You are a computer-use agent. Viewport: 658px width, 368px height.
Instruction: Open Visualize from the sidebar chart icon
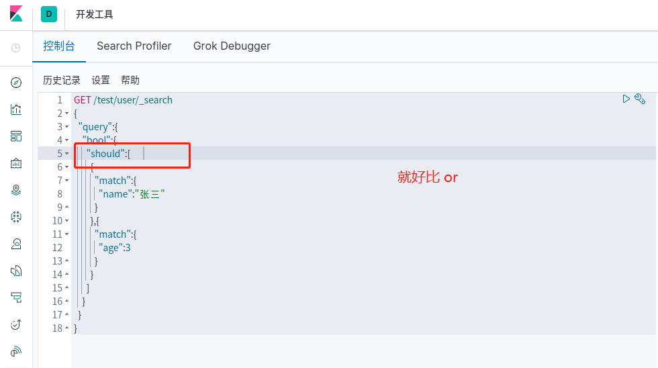(x=16, y=109)
